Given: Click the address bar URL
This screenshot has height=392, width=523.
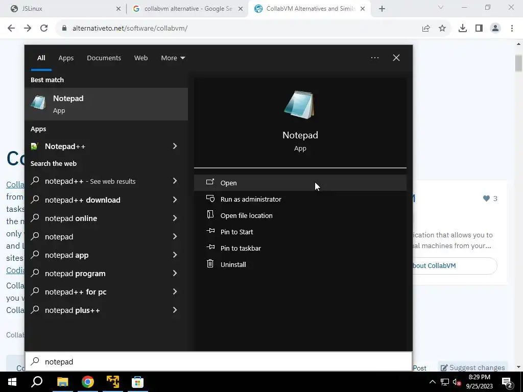Looking at the screenshot, I should pos(130,29).
